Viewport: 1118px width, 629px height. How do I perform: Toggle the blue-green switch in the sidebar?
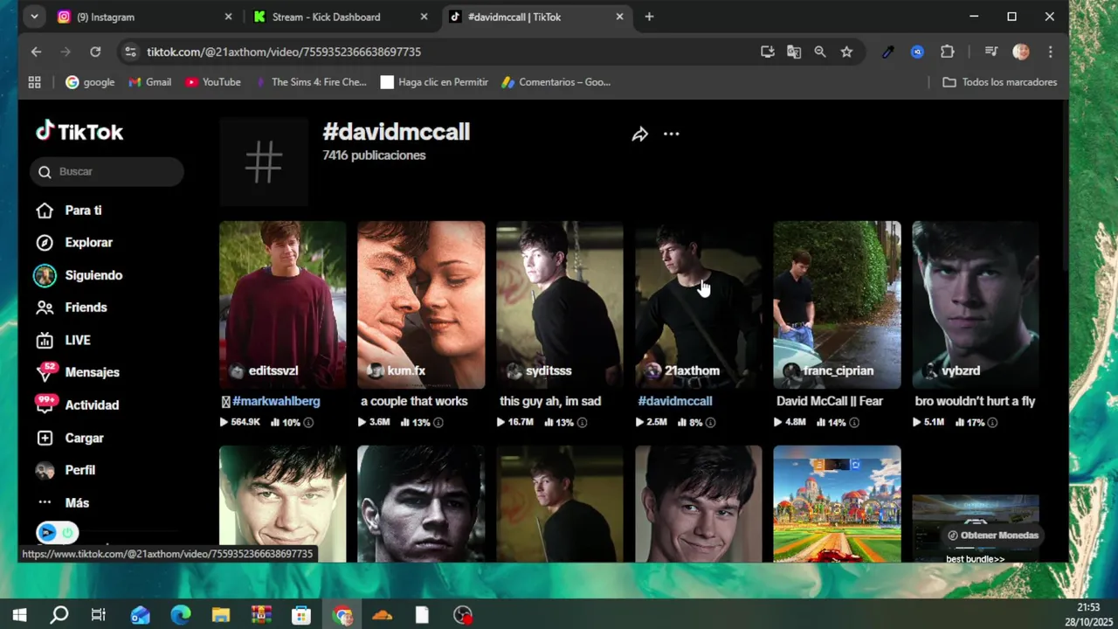coord(58,532)
